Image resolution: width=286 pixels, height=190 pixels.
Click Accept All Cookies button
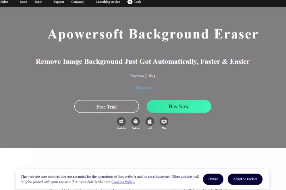pyautogui.click(x=245, y=179)
